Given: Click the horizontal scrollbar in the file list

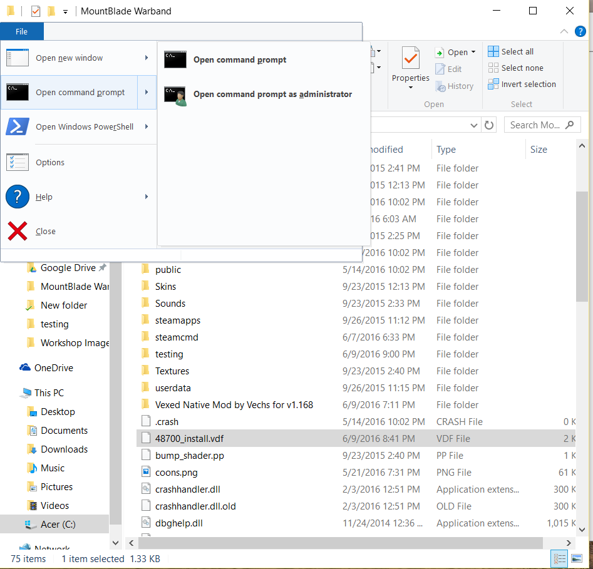Looking at the screenshot, I should (341, 543).
